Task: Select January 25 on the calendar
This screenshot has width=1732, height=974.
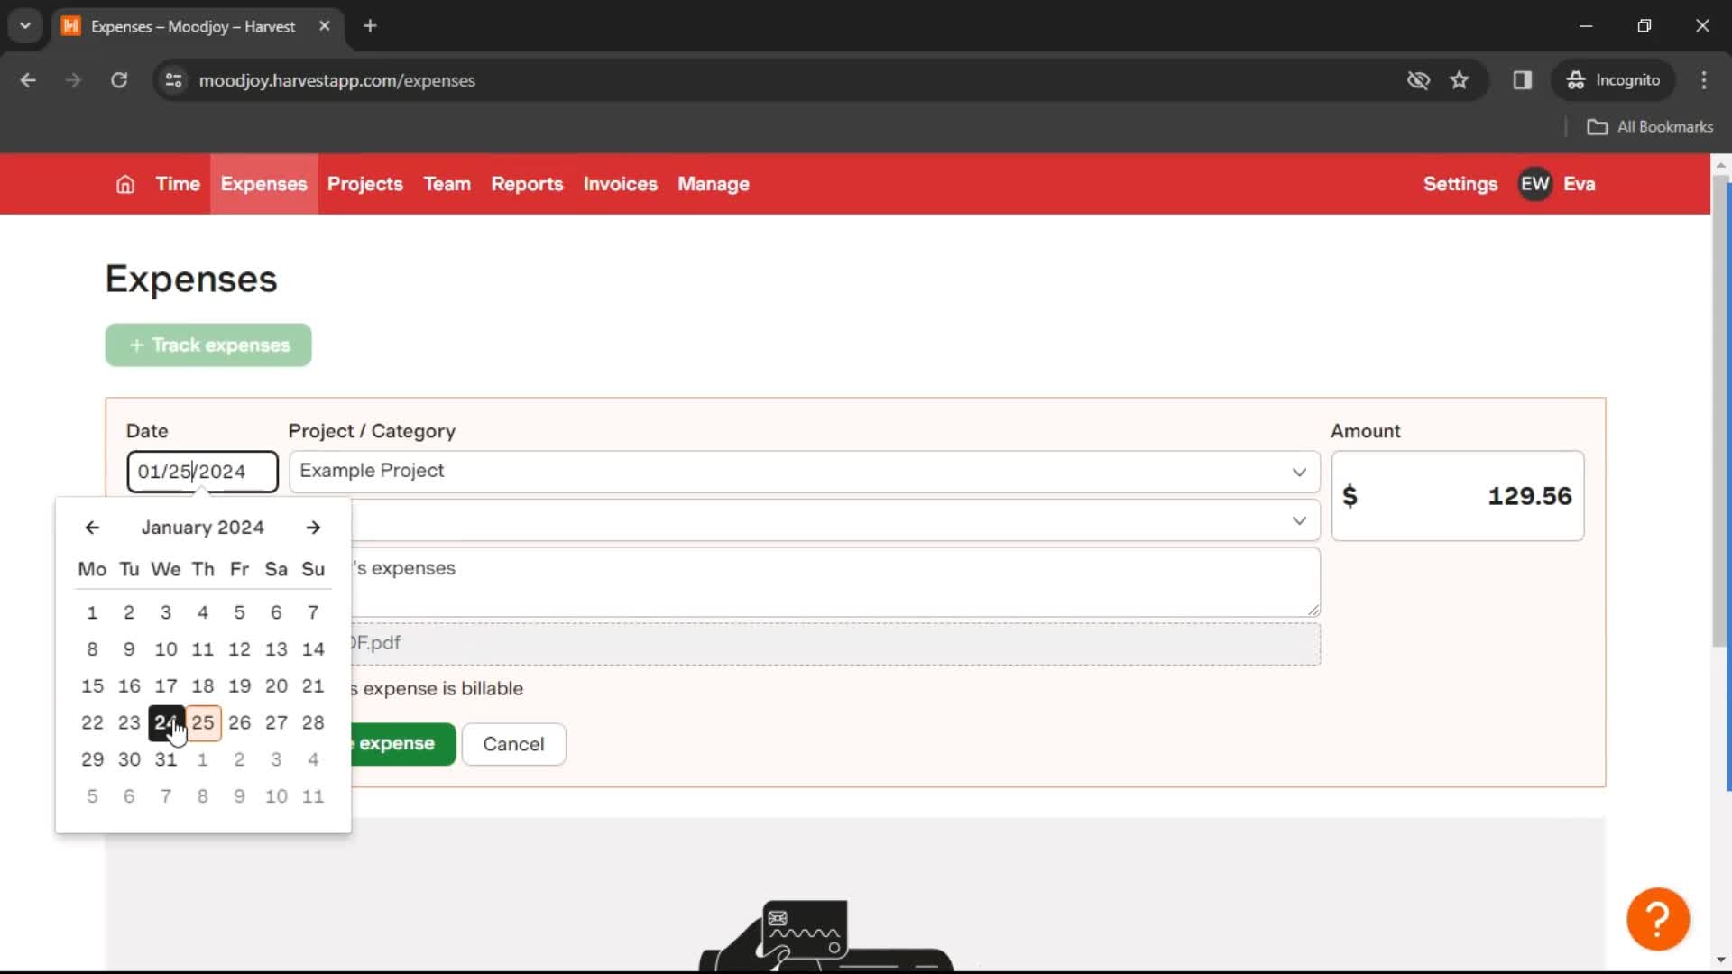Action: point(202,721)
